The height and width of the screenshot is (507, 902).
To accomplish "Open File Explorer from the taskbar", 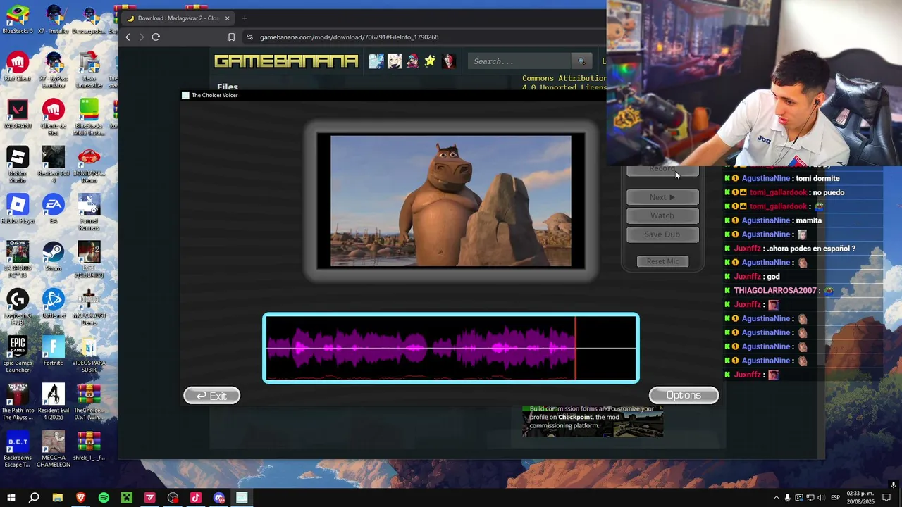I will pyautogui.click(x=58, y=498).
